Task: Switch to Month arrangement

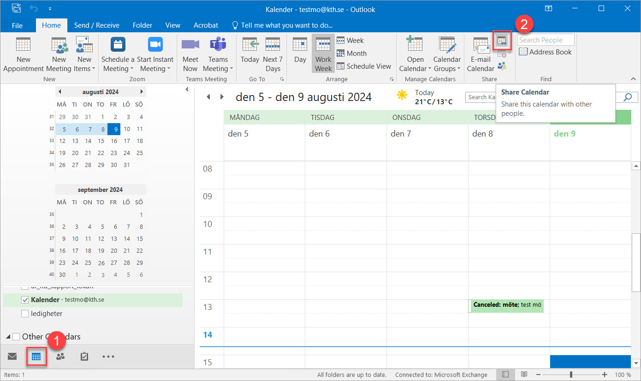Action: 351,54
